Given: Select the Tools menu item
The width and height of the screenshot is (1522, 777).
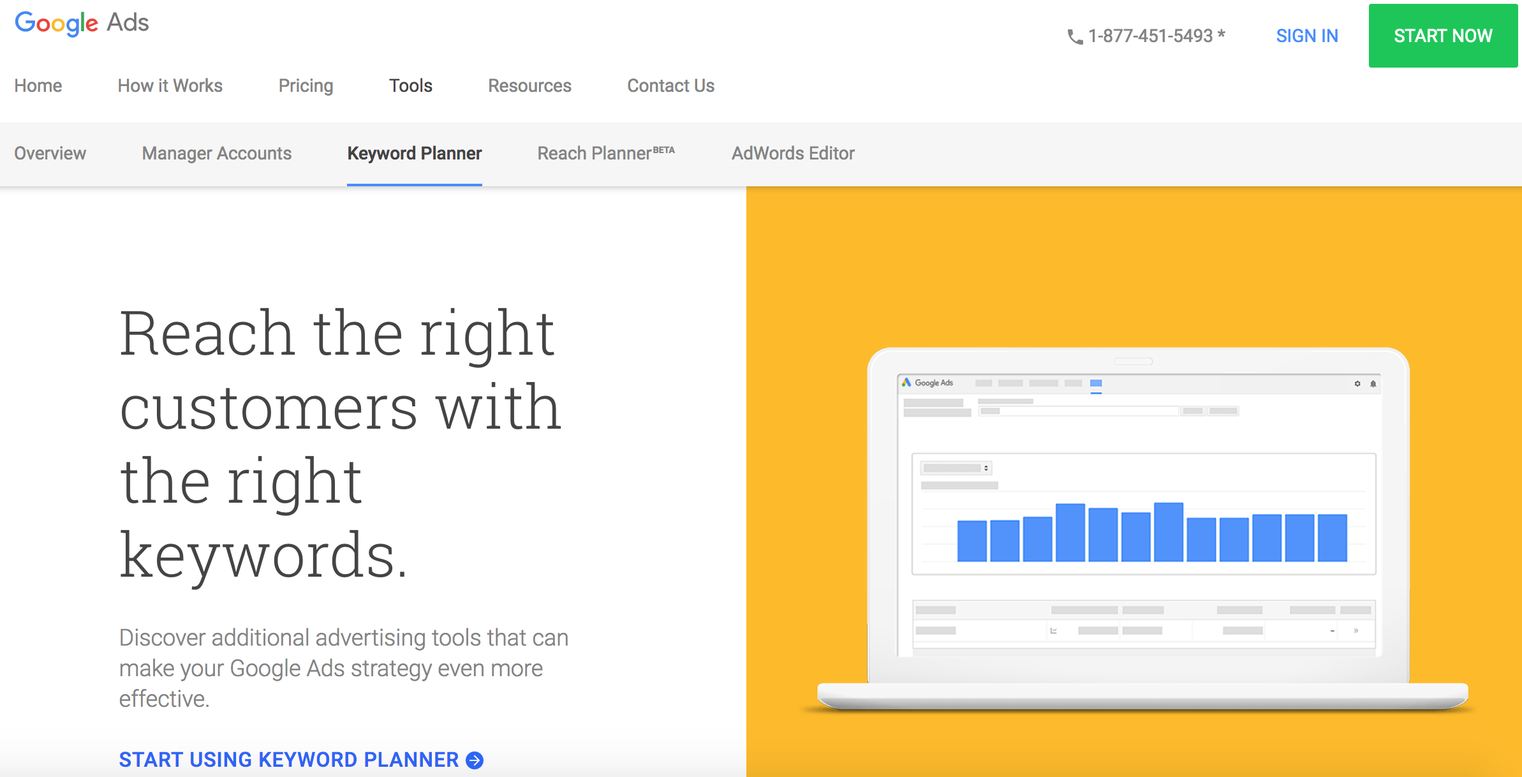Looking at the screenshot, I should [410, 85].
